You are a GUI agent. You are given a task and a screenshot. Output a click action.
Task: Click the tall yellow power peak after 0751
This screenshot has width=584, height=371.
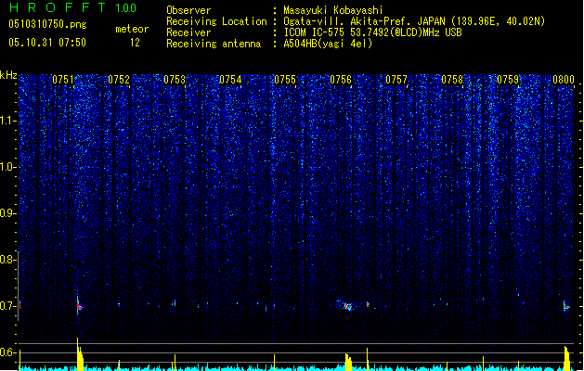coord(80,354)
